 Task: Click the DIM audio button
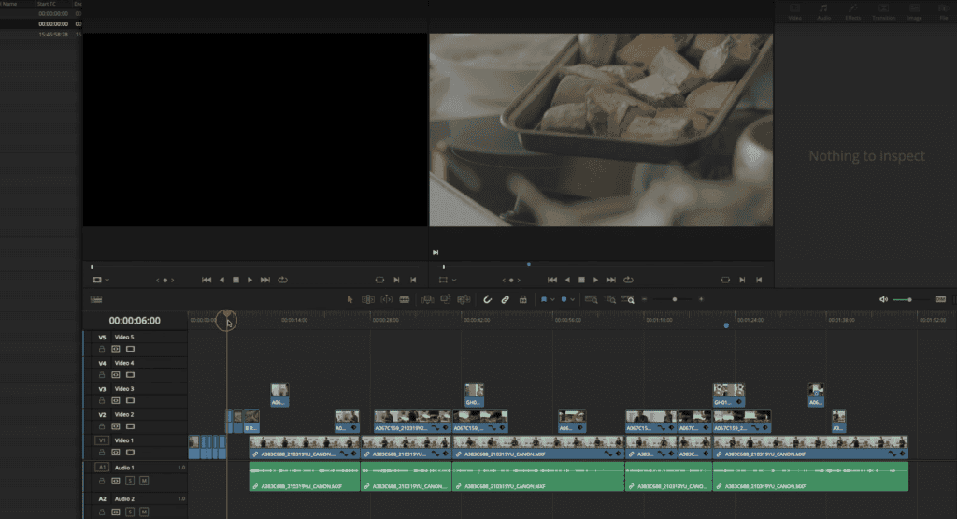940,299
